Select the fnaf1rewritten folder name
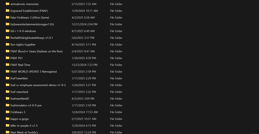The width and height of the screenshot is (259, 134). (19, 78)
